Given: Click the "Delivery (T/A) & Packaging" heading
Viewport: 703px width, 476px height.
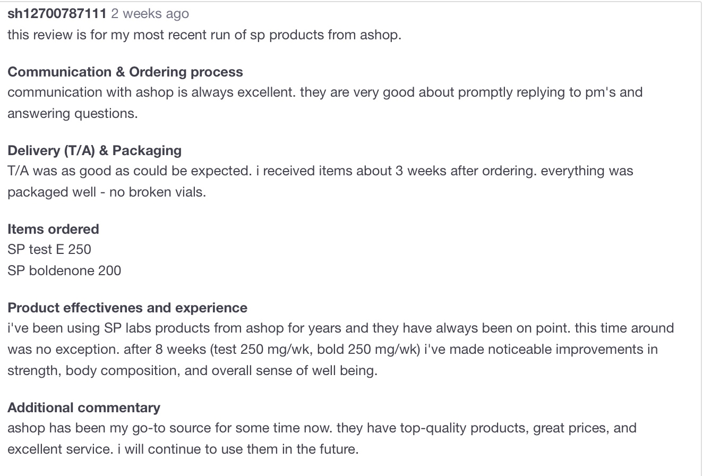Looking at the screenshot, I should click(95, 150).
